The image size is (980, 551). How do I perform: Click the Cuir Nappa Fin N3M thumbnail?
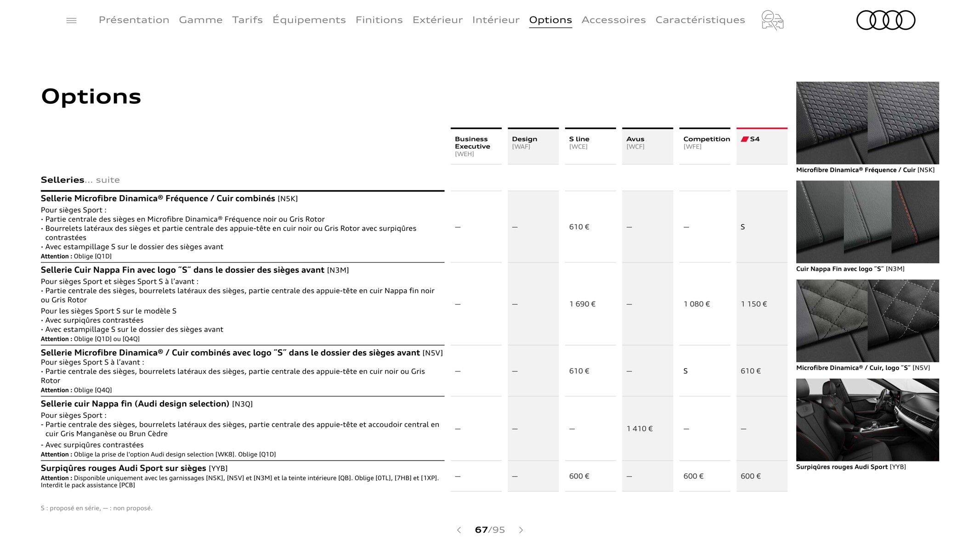[867, 222]
